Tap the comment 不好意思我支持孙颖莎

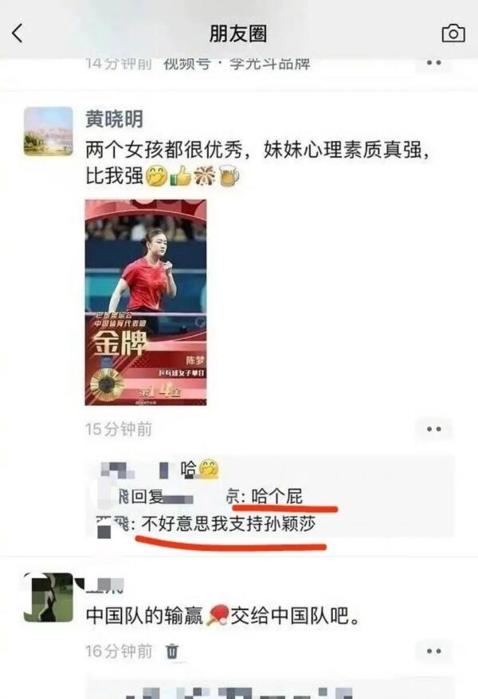(x=229, y=524)
